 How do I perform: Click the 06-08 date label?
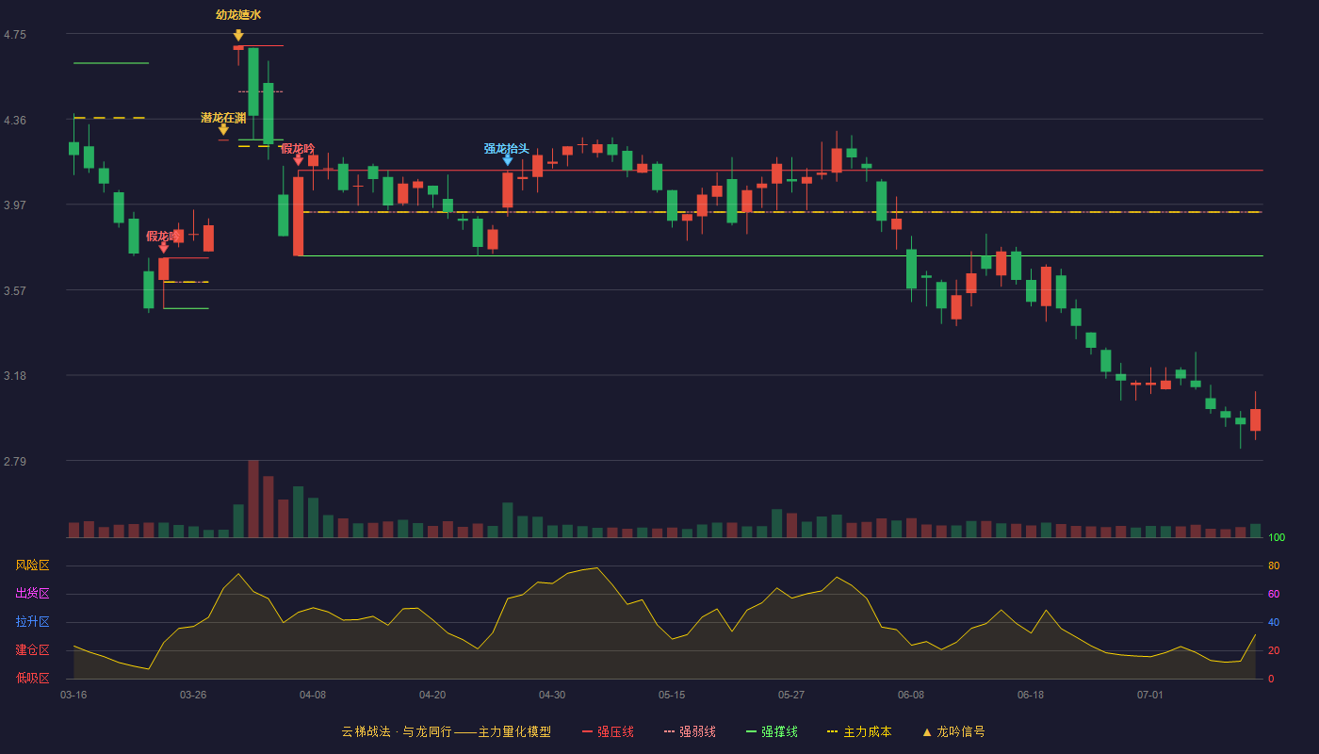click(x=911, y=695)
